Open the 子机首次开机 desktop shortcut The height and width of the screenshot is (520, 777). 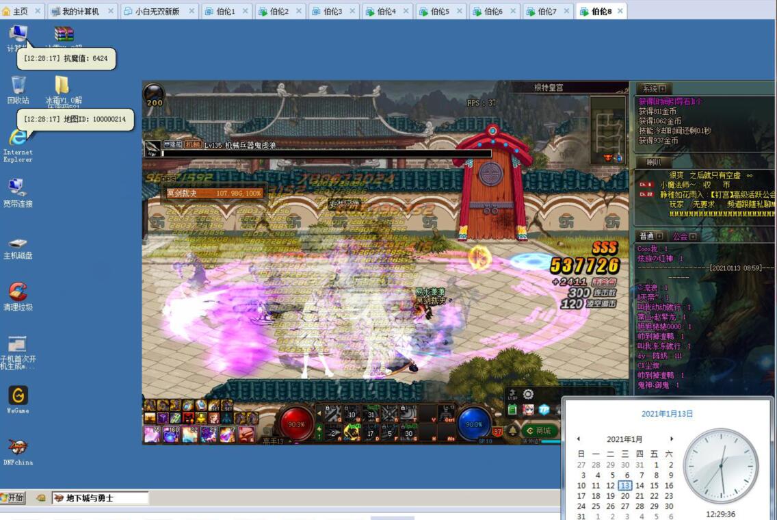(18, 352)
